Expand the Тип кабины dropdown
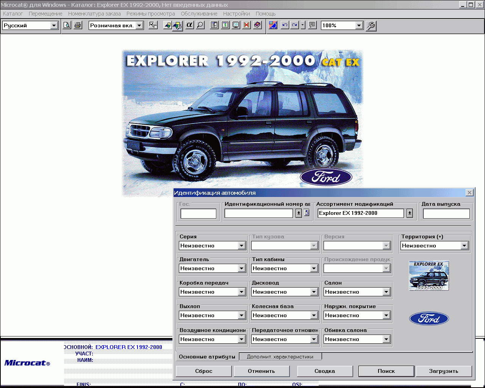 pos(314,268)
